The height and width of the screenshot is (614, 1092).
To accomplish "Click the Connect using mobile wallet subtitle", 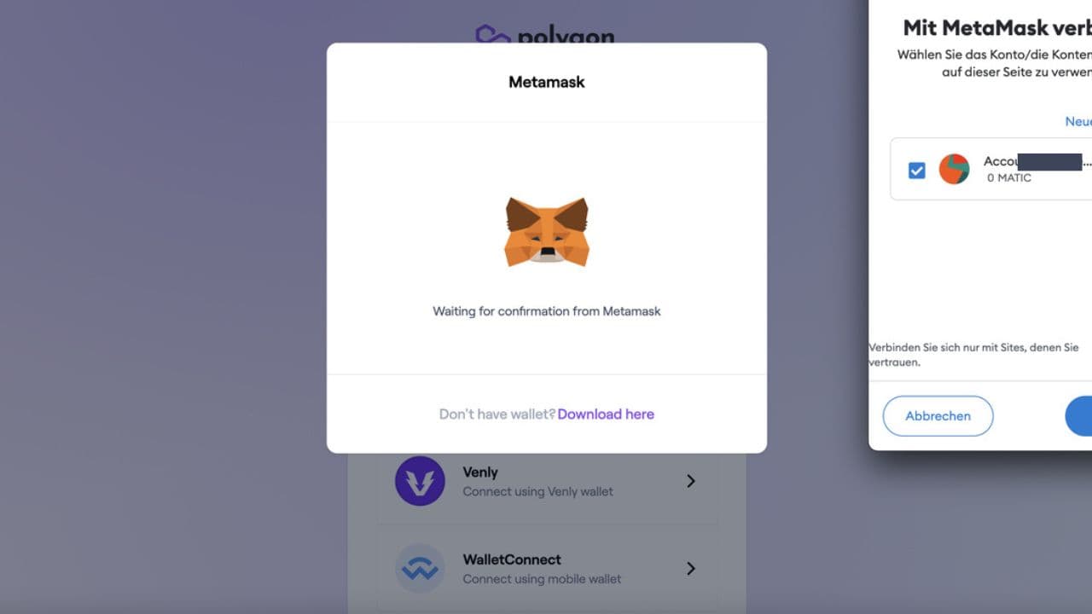I will click(x=542, y=579).
